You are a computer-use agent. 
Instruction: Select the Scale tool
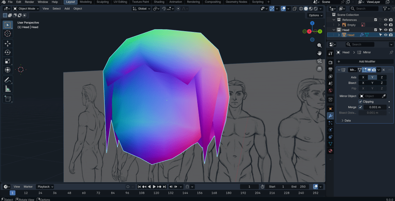tap(7, 61)
